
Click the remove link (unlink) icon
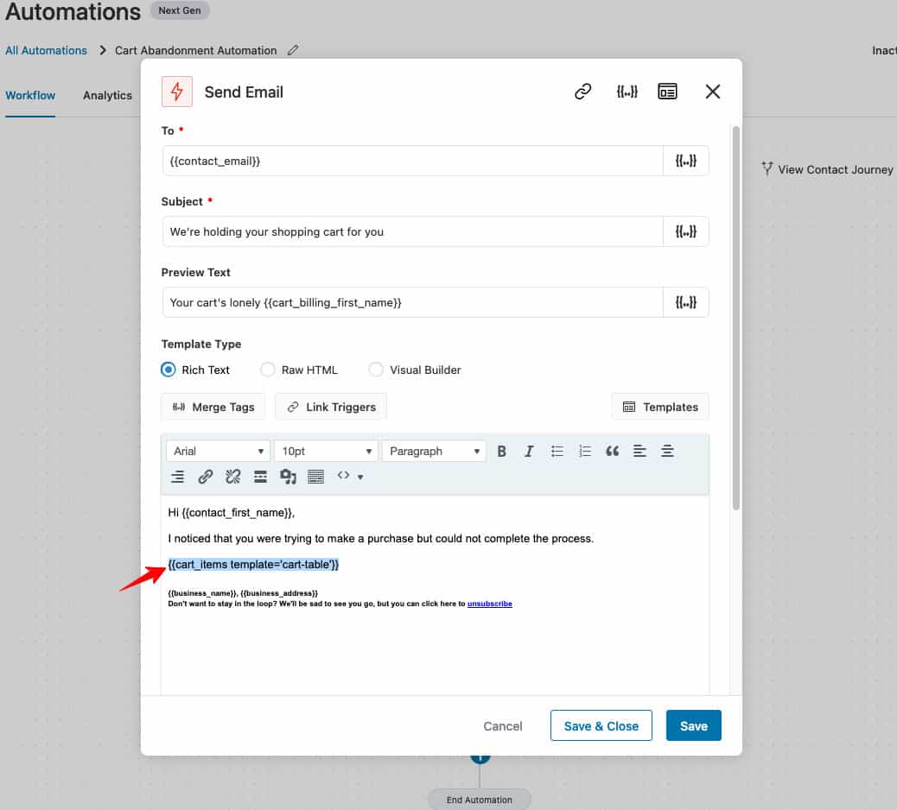(232, 477)
